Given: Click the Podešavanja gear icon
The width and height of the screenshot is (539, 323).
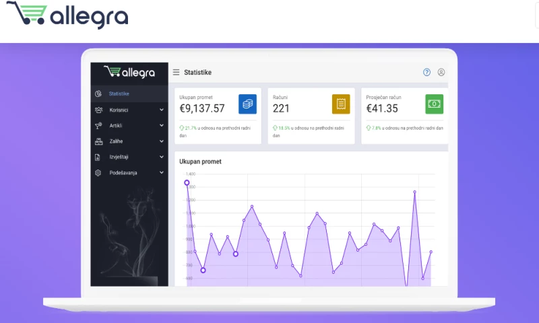Looking at the screenshot, I should click(98, 173).
